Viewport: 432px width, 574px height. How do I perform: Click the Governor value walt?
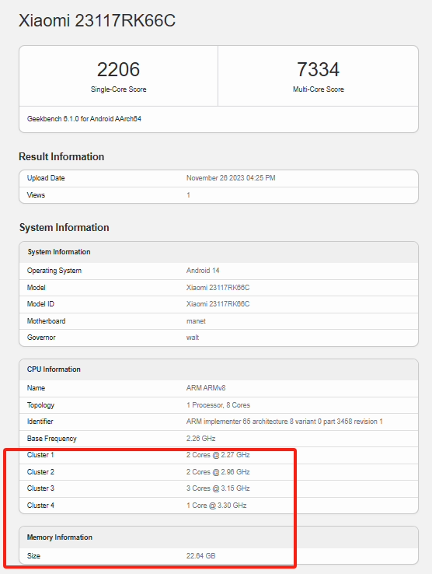pyautogui.click(x=193, y=338)
